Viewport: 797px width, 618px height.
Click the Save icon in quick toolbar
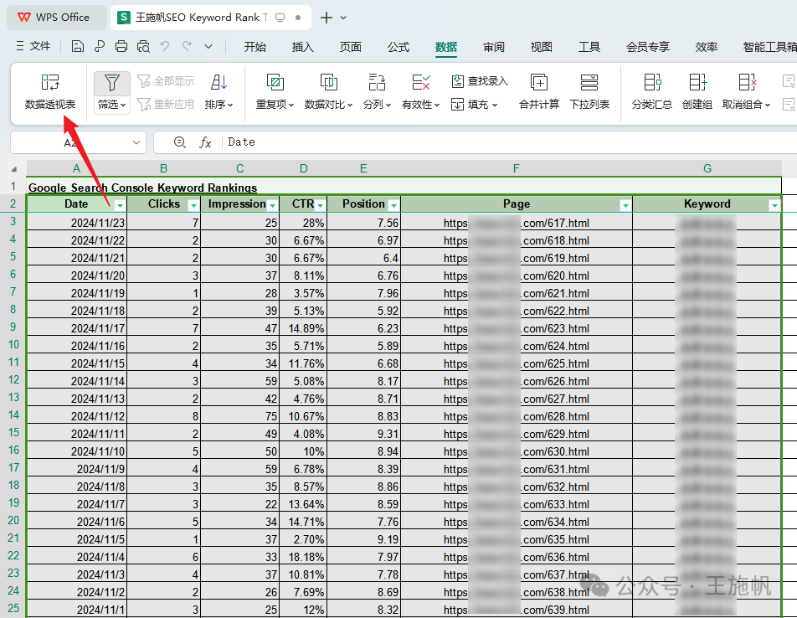[78, 47]
